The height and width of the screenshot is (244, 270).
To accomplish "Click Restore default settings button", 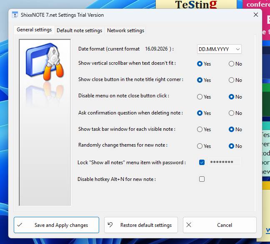I will (x=141, y=225).
